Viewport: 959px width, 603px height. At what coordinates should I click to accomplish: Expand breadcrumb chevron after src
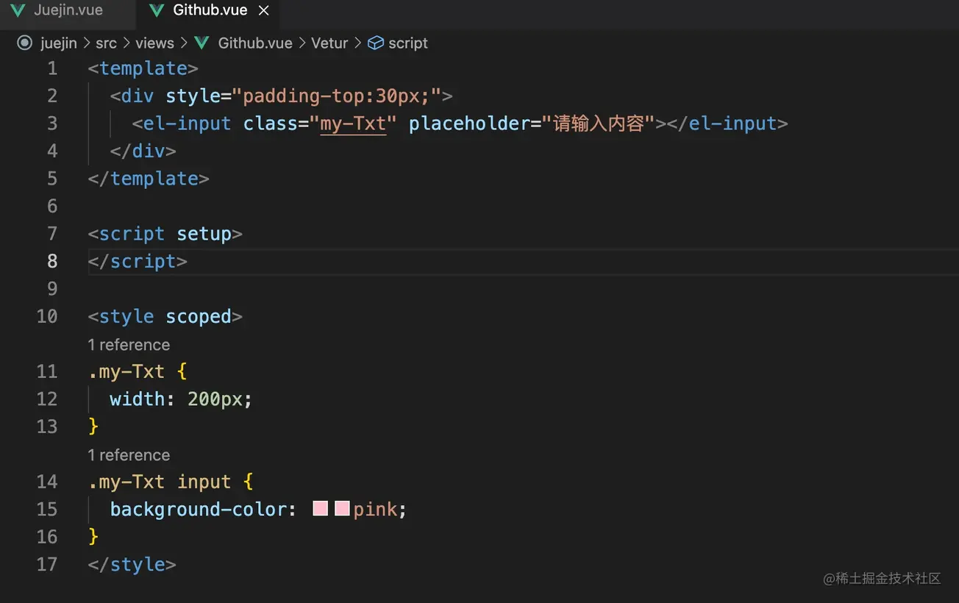point(126,43)
